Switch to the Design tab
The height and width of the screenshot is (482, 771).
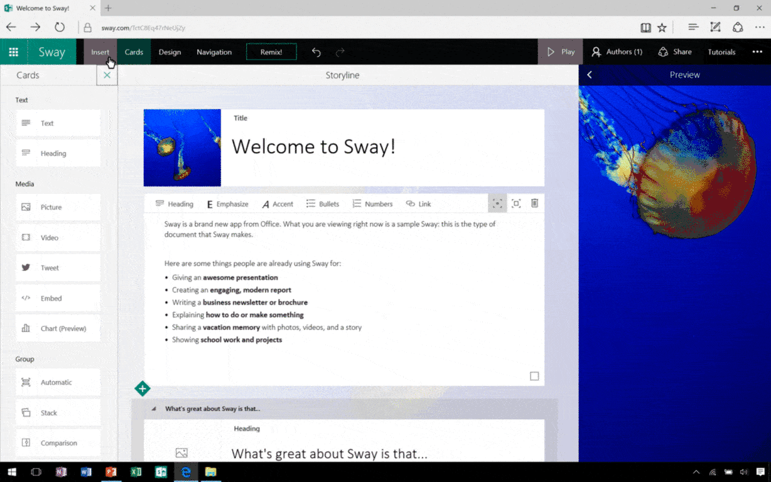tap(170, 52)
